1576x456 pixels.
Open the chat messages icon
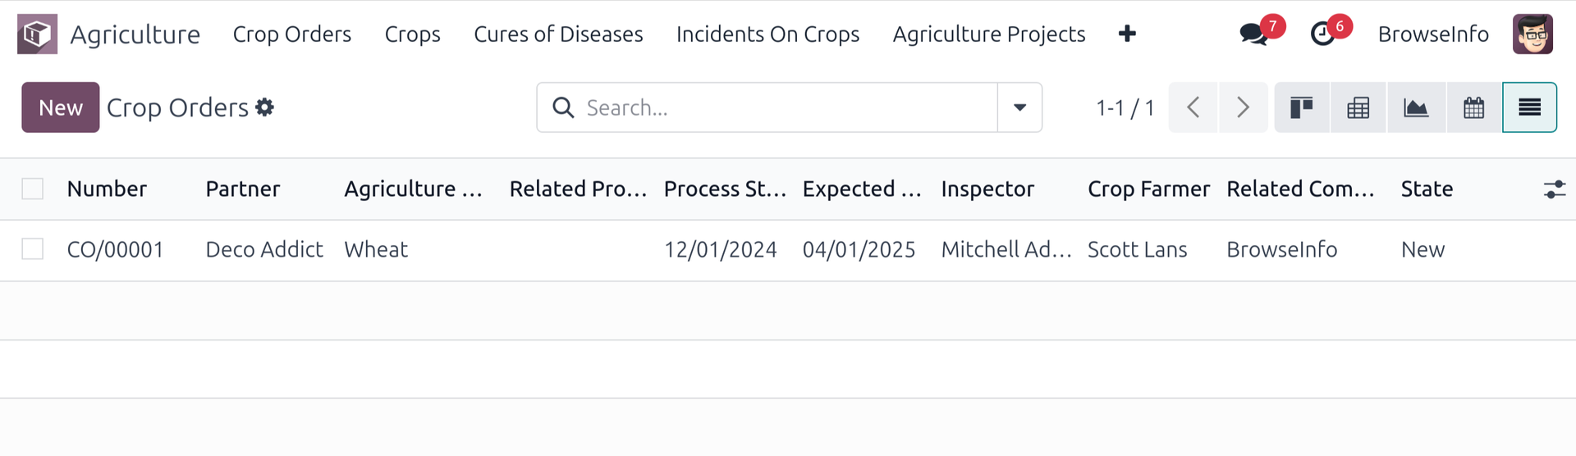tap(1253, 34)
